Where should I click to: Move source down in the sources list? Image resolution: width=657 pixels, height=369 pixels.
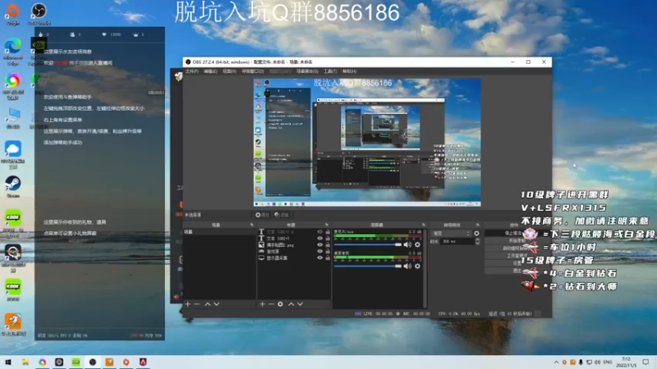point(300,304)
